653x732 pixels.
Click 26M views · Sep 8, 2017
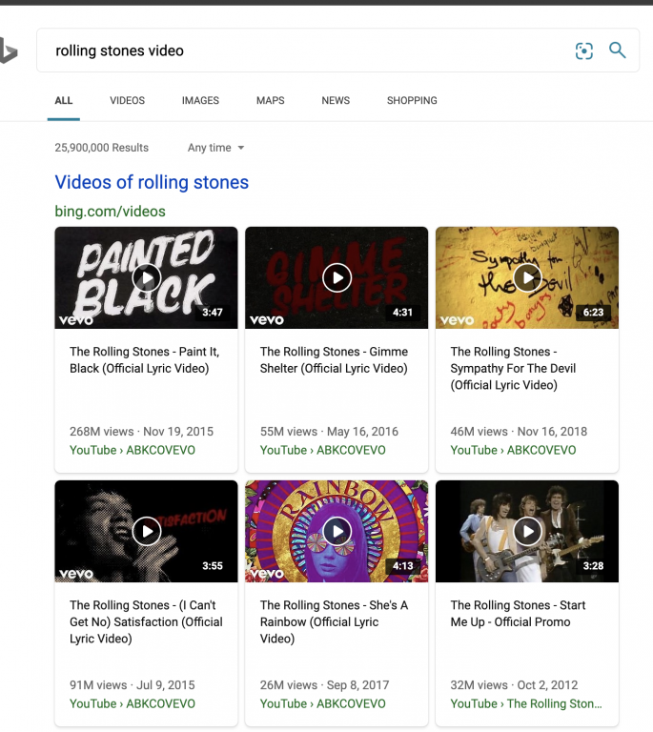point(324,685)
